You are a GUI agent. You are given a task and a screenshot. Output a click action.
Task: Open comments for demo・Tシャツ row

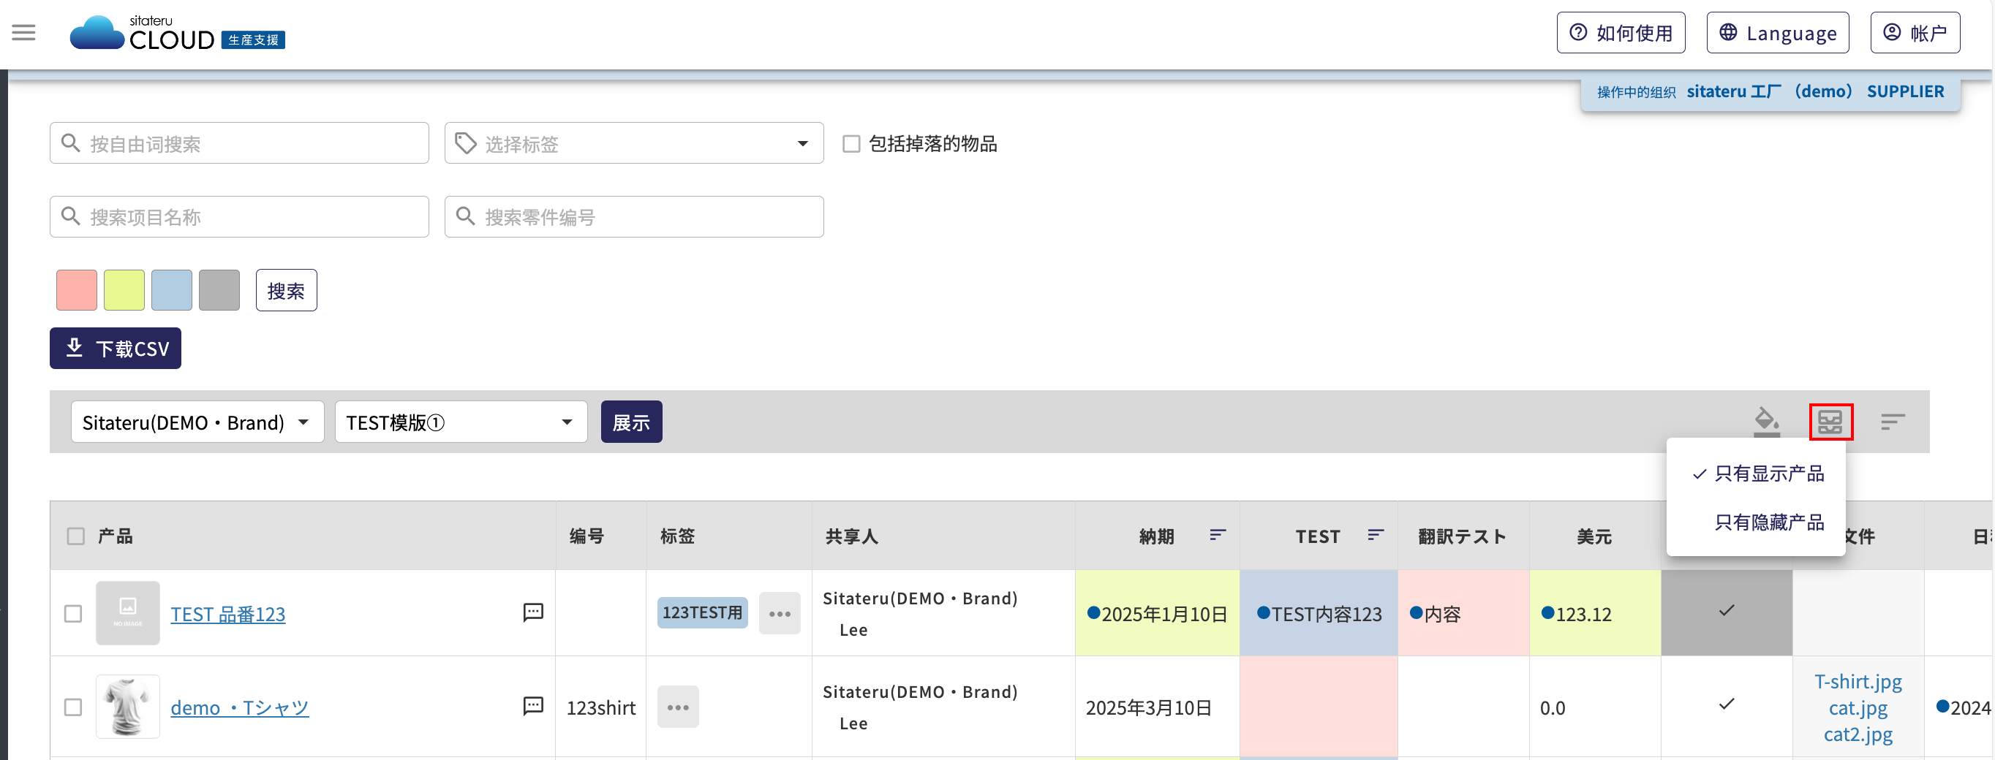point(533,707)
